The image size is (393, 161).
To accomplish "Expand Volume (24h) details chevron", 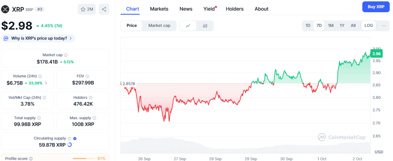I will (x=46, y=83).
